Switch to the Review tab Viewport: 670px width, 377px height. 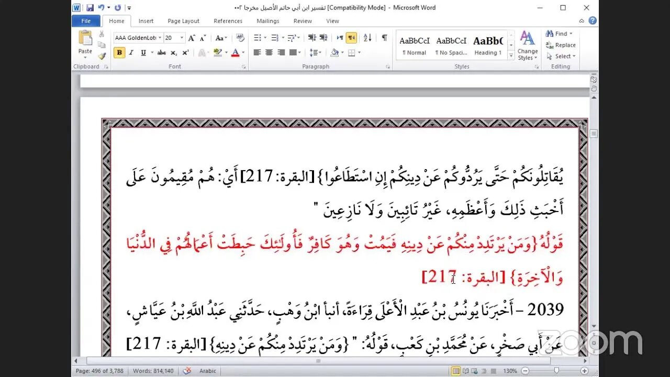303,21
